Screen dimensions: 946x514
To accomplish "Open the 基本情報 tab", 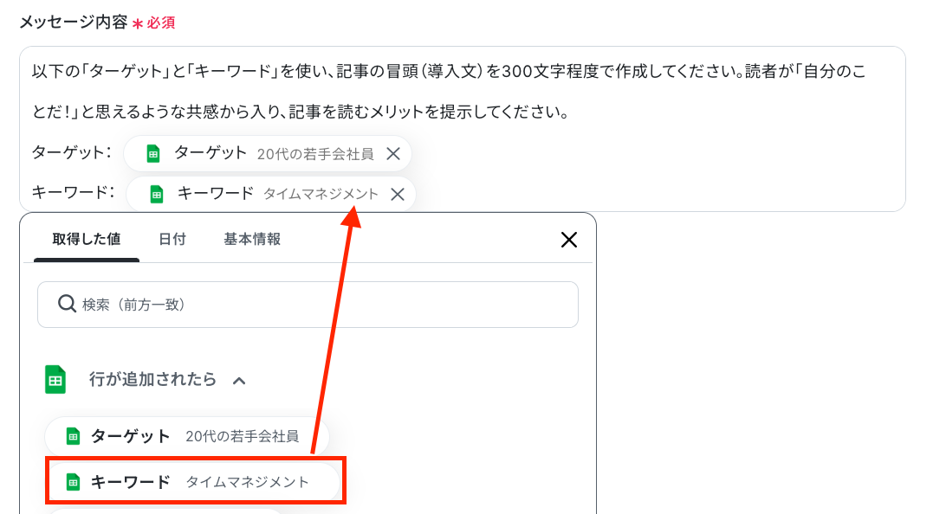I will click(x=252, y=239).
